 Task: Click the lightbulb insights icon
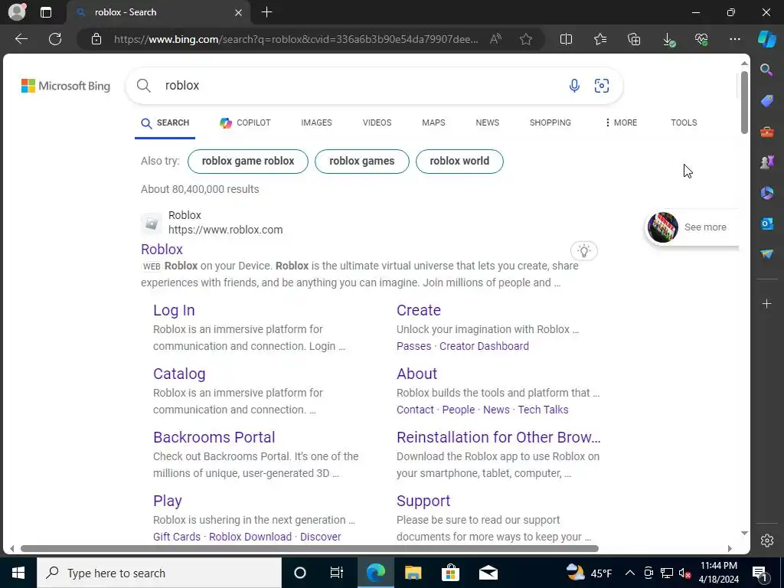tap(584, 250)
